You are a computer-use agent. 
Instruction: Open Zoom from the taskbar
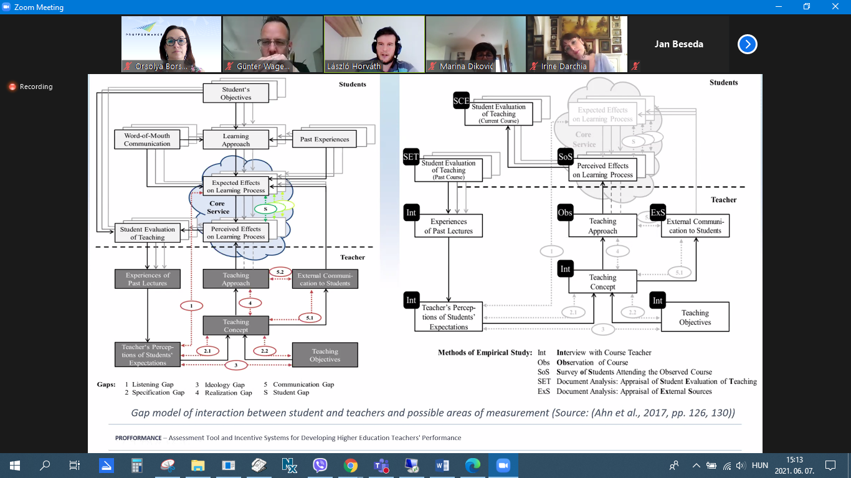[503, 465]
